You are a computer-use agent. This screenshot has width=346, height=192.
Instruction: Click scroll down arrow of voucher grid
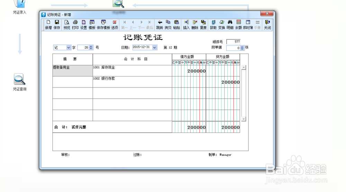click(244, 119)
